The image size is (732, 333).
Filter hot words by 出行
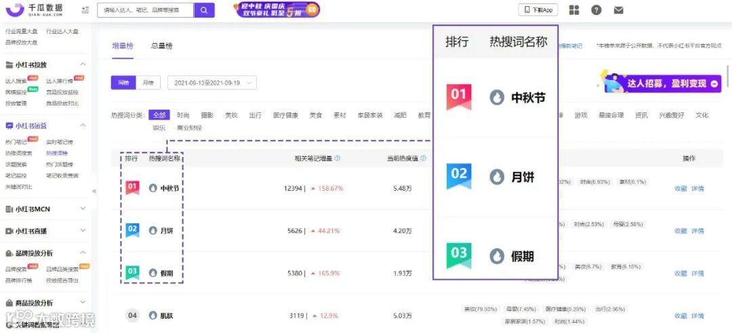256,115
